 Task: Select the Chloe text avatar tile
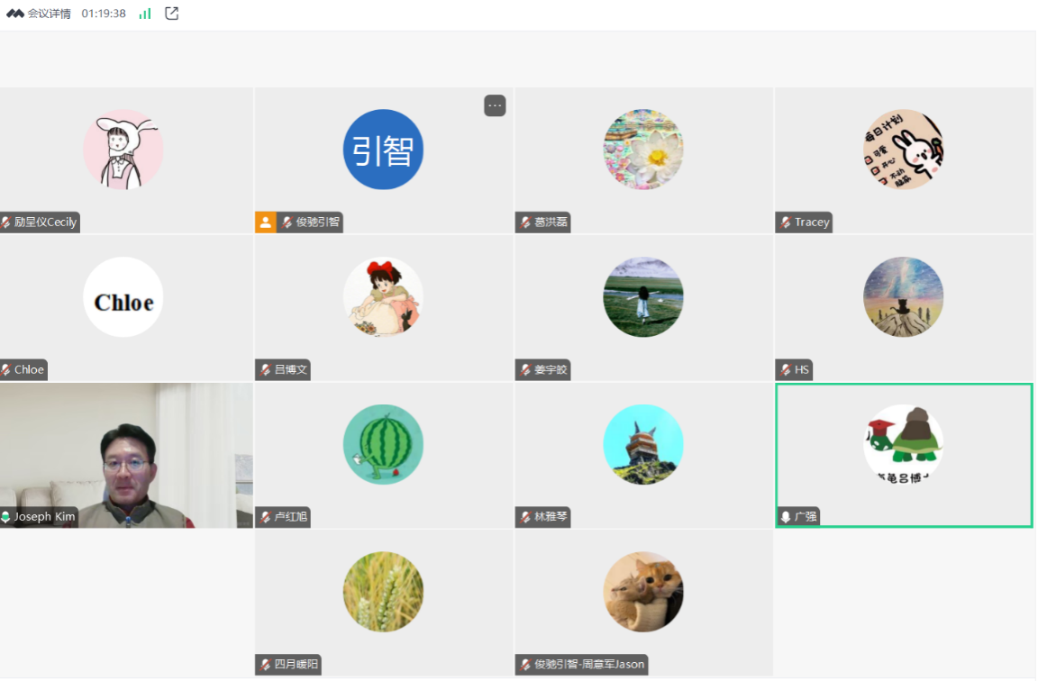[x=123, y=297]
